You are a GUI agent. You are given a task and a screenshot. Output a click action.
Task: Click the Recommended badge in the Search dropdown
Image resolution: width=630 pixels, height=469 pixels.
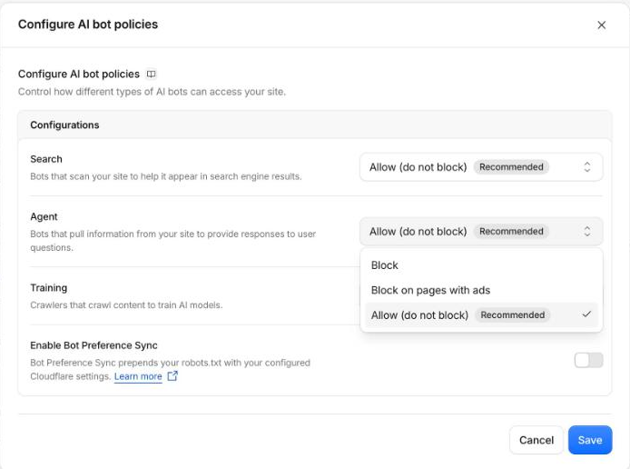tap(511, 167)
